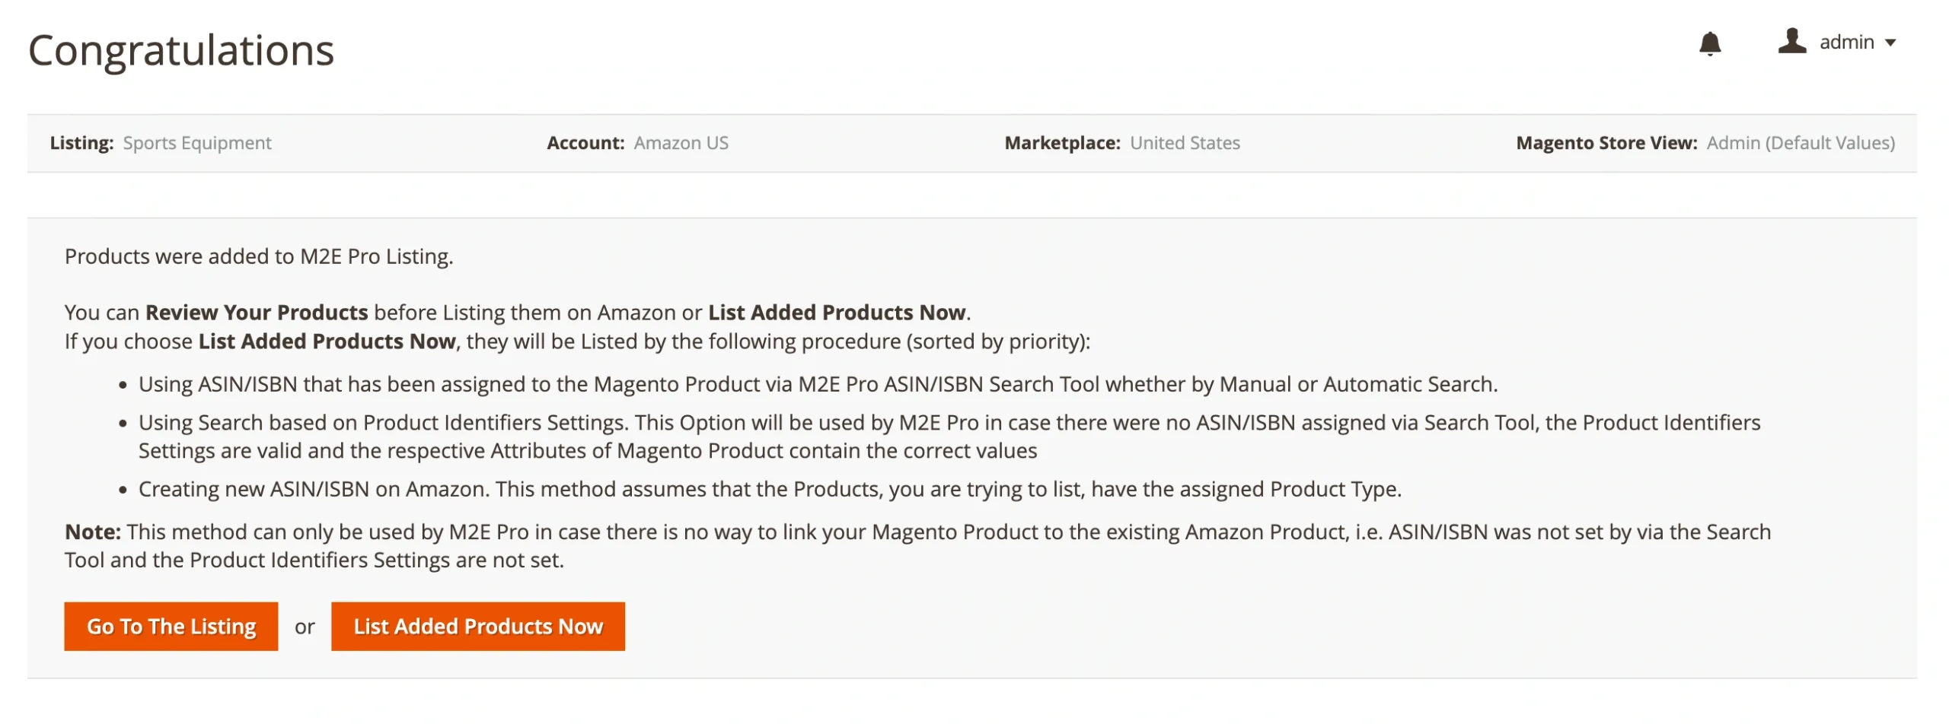Select the person silhouette icon near admin

coord(1793,42)
